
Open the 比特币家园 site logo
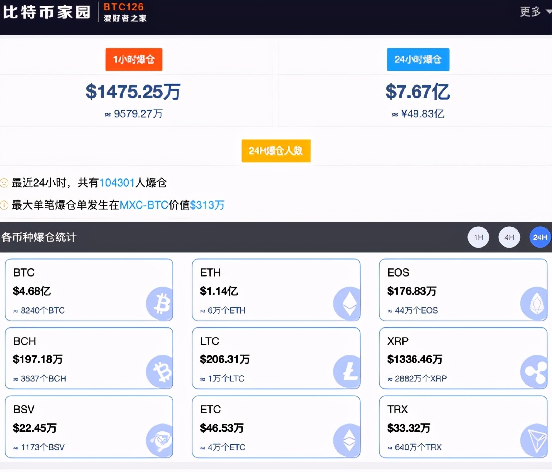tap(47, 12)
